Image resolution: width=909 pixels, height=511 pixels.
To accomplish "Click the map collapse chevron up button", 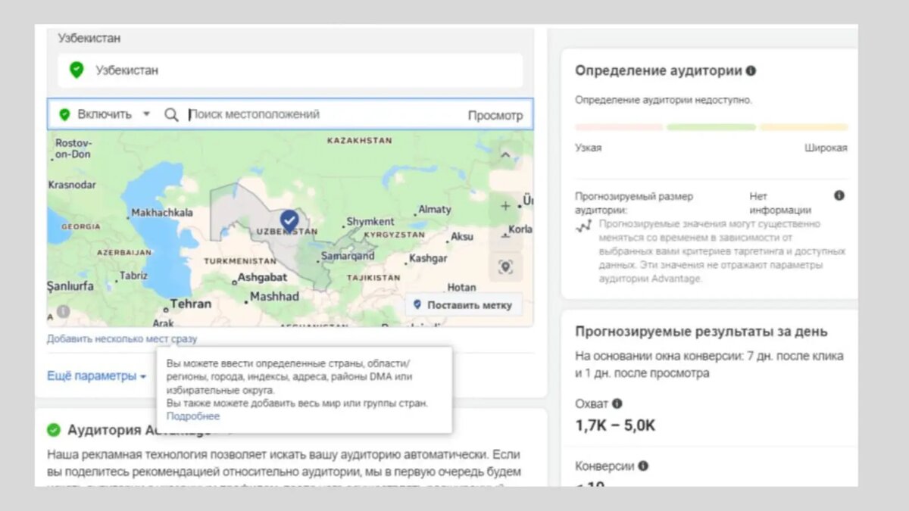I will point(505,156).
